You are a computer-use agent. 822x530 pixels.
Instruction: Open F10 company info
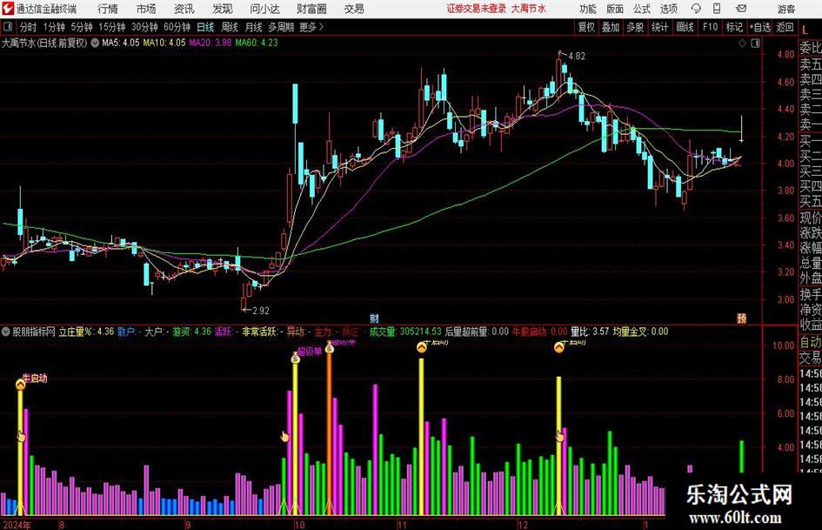tap(710, 27)
